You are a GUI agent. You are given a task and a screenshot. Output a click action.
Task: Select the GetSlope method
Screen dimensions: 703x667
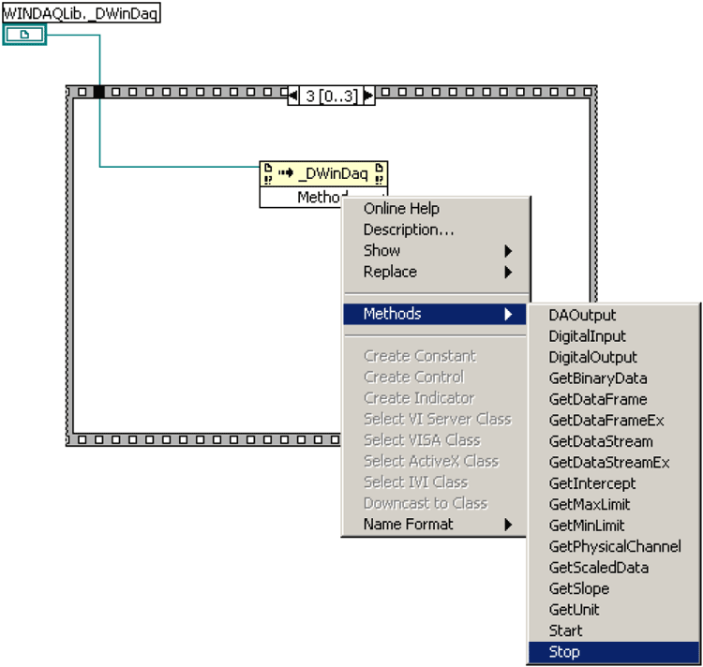click(x=614, y=588)
